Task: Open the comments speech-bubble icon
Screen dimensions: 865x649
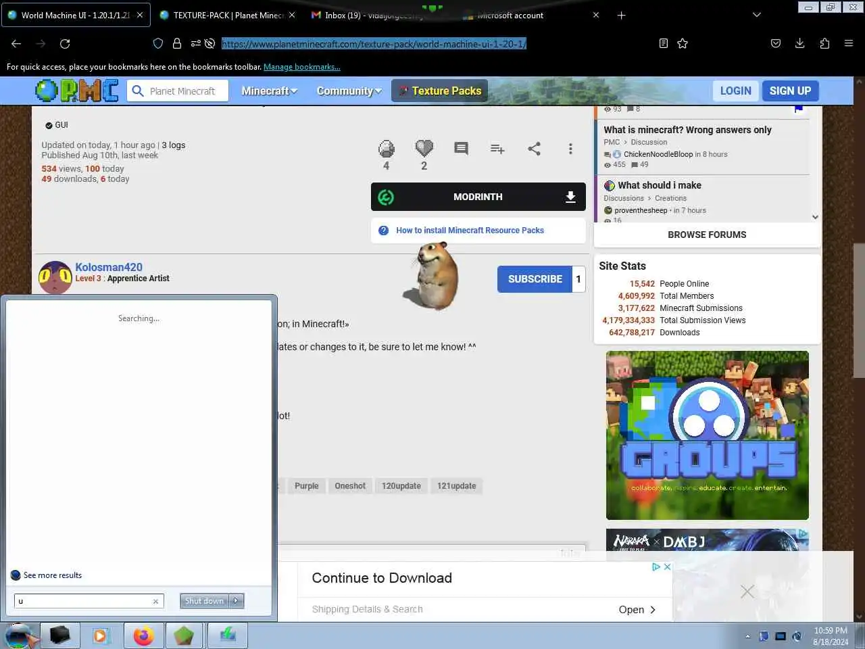Action: [461, 149]
